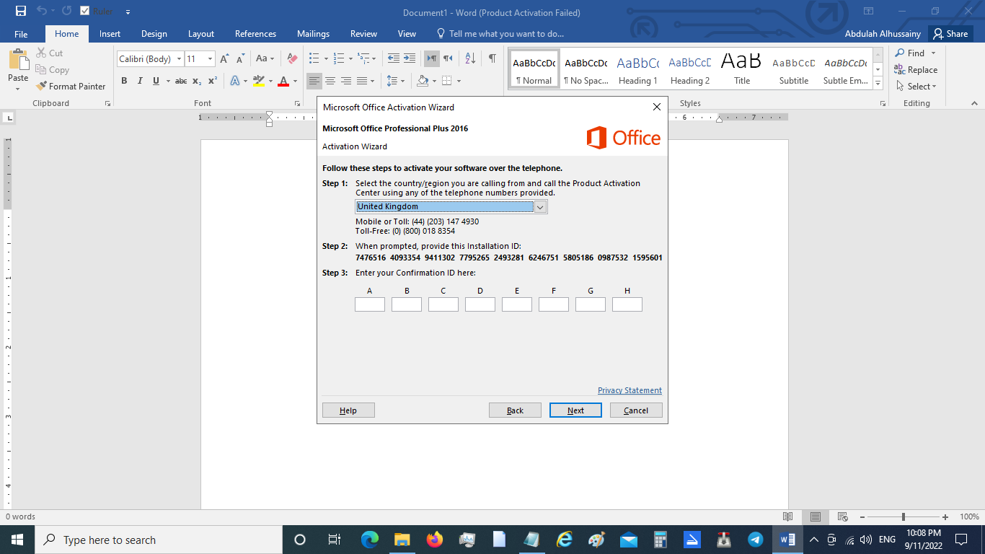The image size is (985, 554).
Task: Click the Next button in Activation Wizard
Action: coord(575,410)
